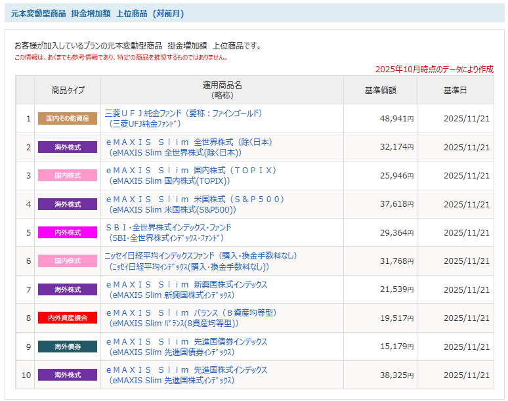The height and width of the screenshot is (401, 508).
Task: Select the price 38,325円
Action: click(396, 375)
